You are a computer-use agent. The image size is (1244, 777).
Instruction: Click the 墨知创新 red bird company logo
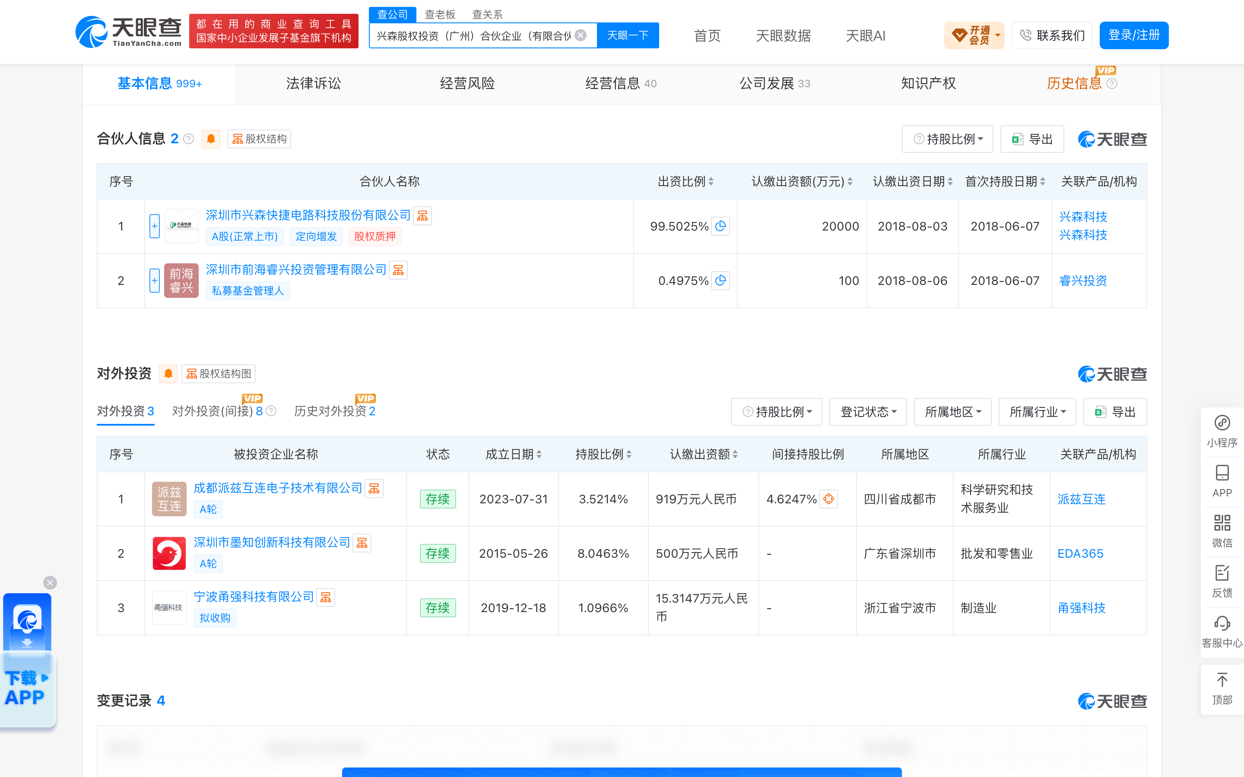tap(169, 553)
